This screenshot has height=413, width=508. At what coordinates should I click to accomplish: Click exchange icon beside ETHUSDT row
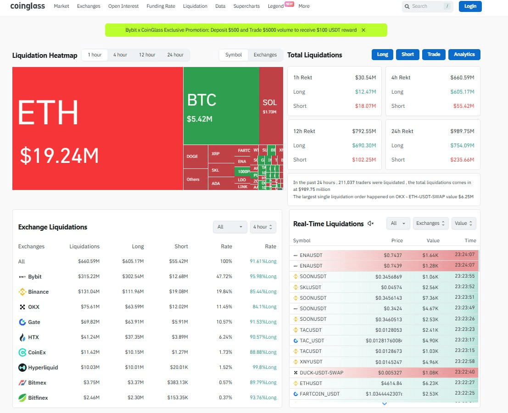296,383
